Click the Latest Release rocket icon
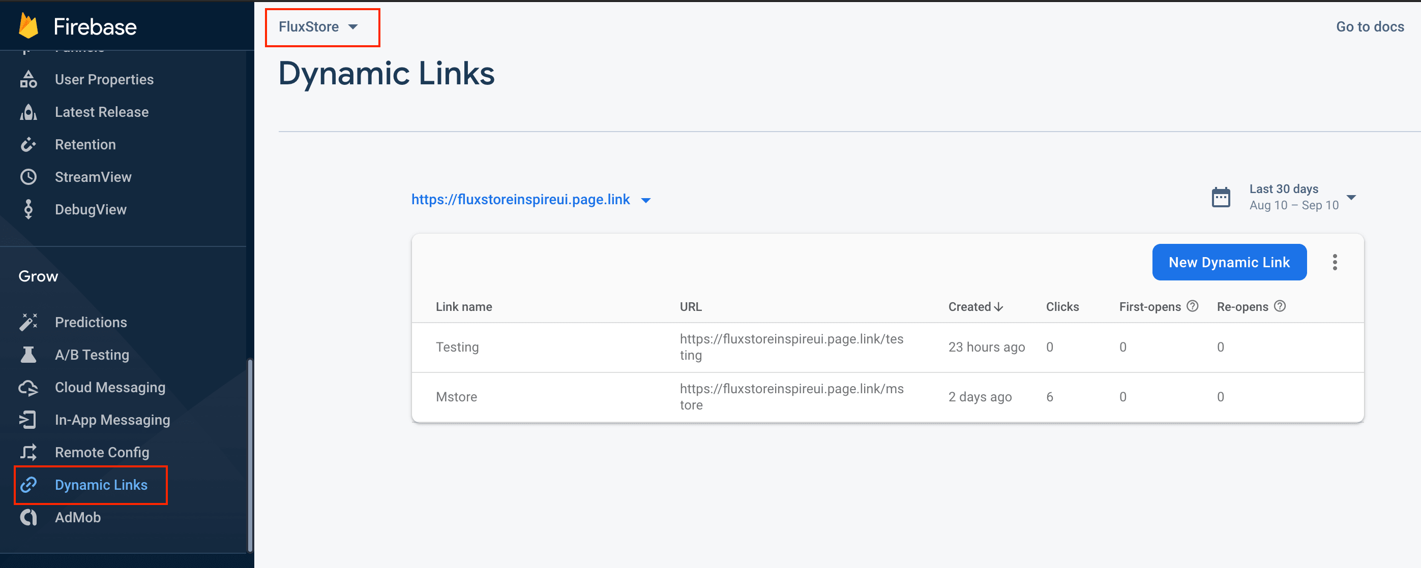Viewport: 1421px width, 568px height. pyautogui.click(x=28, y=112)
